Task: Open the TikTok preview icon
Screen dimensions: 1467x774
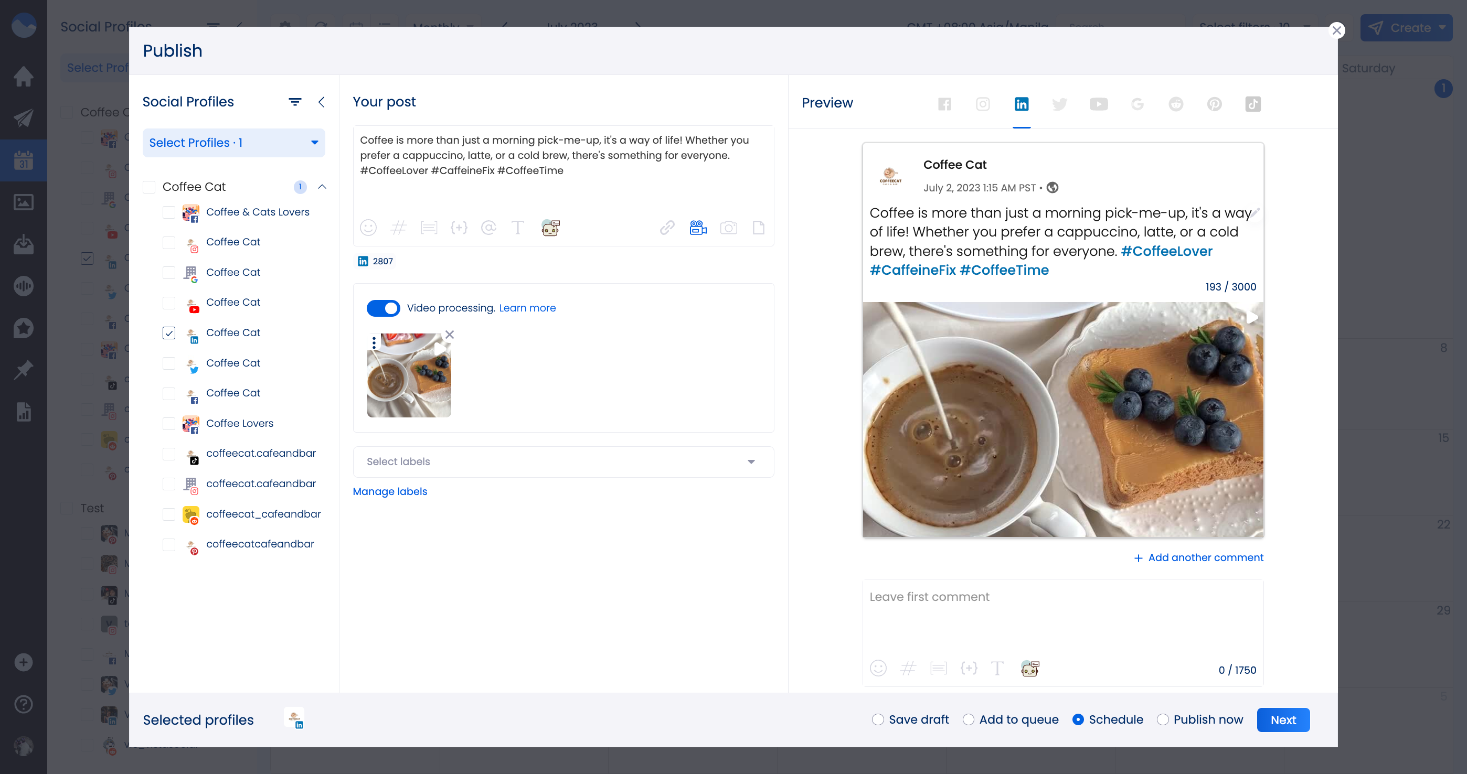Action: coord(1253,104)
